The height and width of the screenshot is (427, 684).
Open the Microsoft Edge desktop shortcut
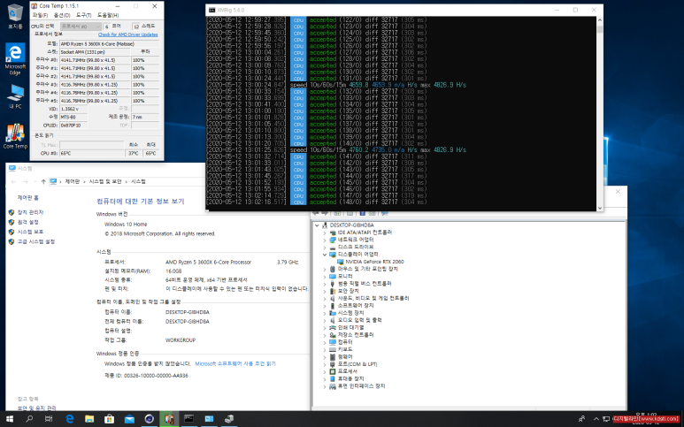click(x=15, y=59)
